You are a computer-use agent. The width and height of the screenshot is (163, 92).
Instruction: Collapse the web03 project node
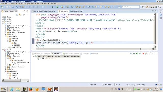3,24
